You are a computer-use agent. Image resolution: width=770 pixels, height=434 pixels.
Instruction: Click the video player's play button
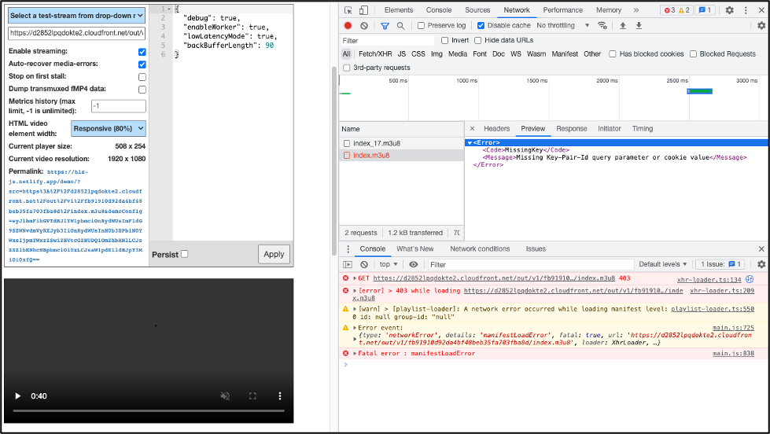point(17,396)
